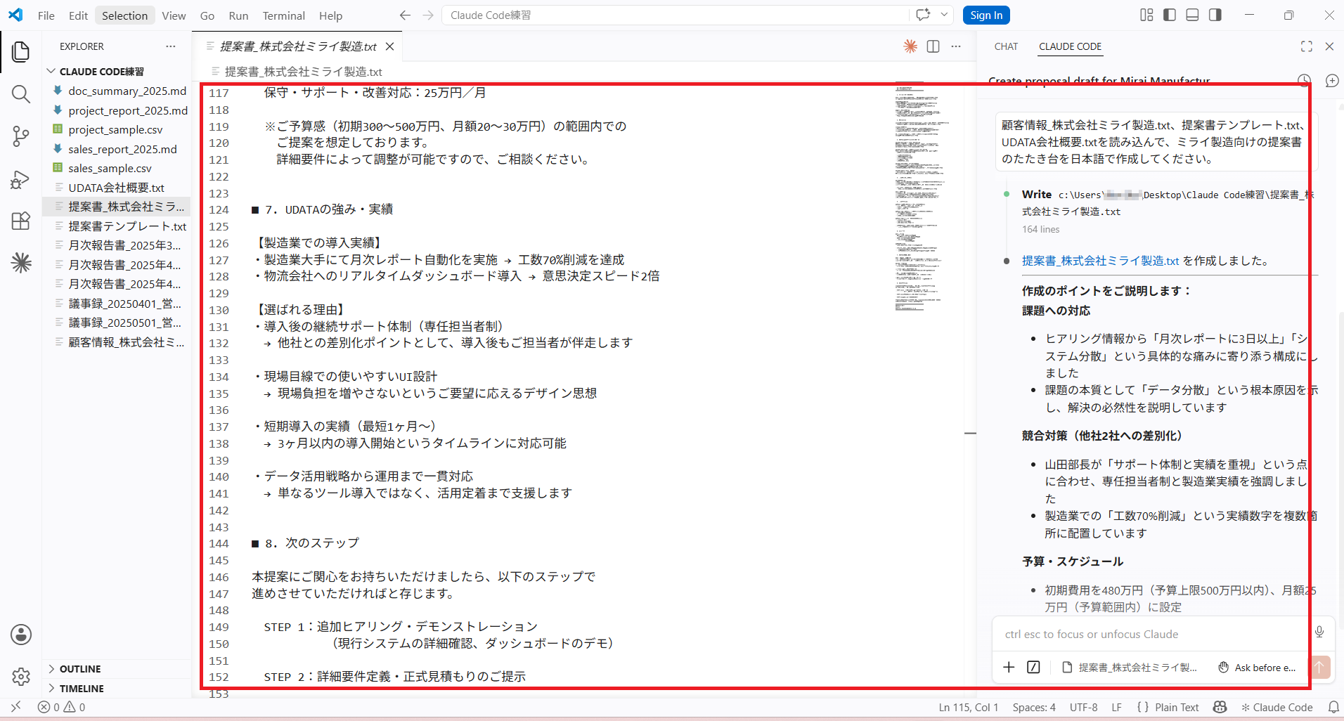Image resolution: width=1344 pixels, height=721 pixels.
Task: Open the Search view in activity bar
Action: 21,94
